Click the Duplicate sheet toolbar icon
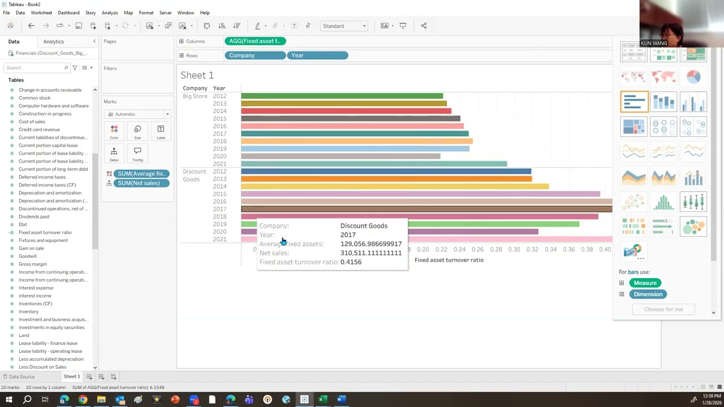The height and width of the screenshot is (407, 724). click(168, 25)
